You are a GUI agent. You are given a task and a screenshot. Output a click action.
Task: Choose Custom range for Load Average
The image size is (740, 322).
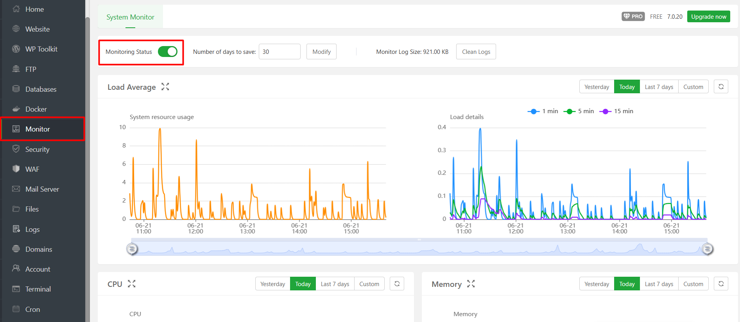coord(693,87)
